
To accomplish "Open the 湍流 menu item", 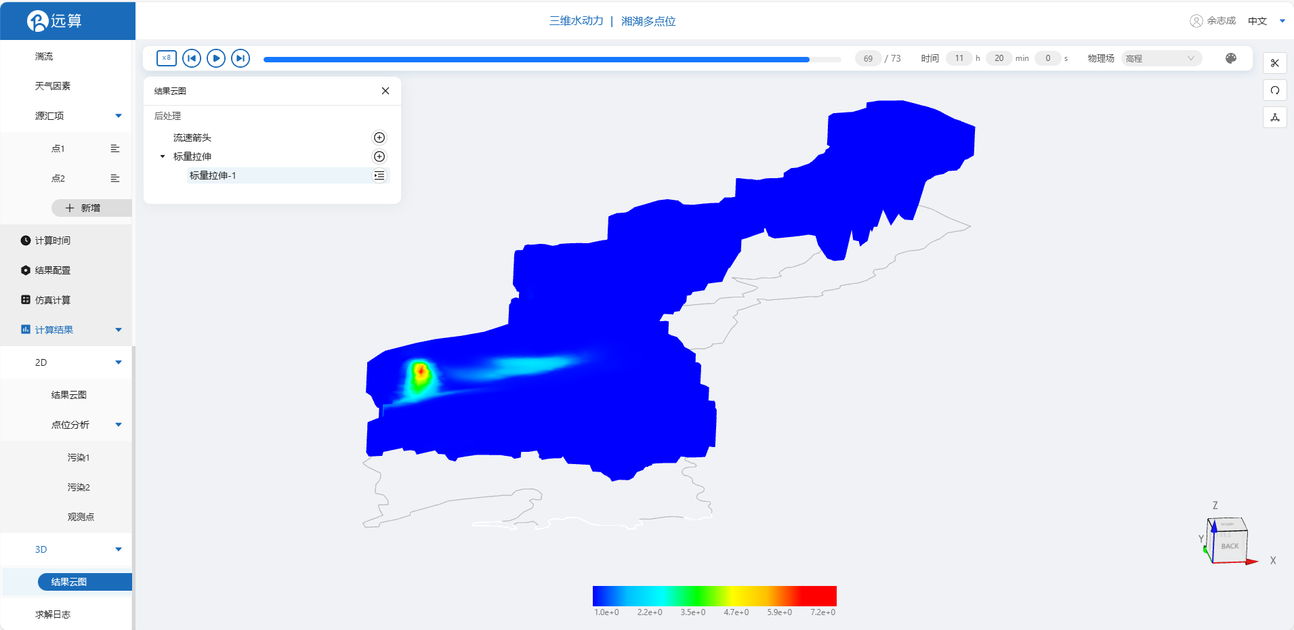I will (44, 56).
